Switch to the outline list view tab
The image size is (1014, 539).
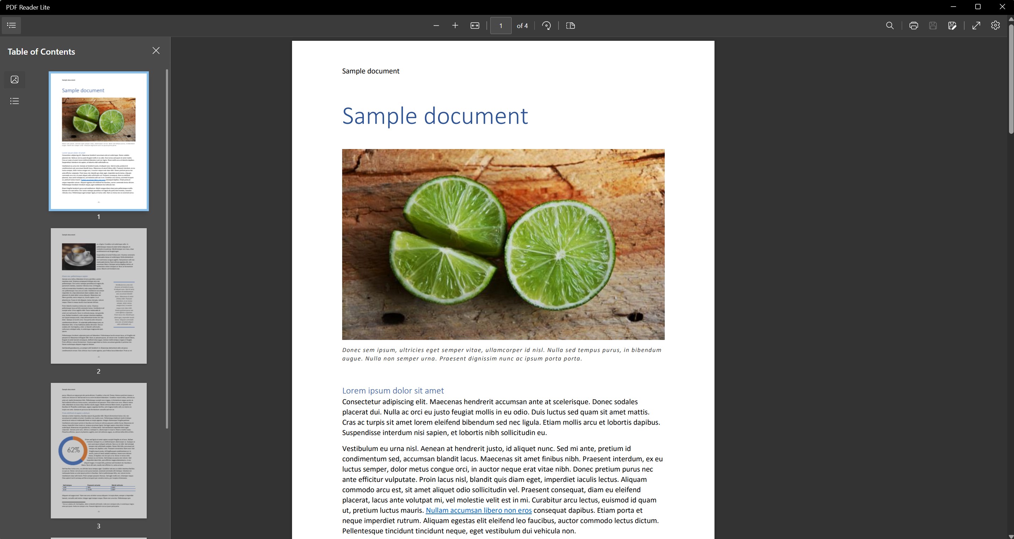click(15, 101)
